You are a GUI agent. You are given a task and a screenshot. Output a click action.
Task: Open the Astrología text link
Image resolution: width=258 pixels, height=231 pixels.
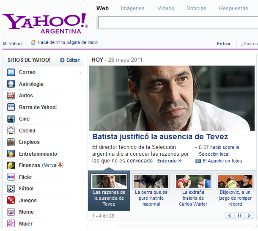click(31, 84)
